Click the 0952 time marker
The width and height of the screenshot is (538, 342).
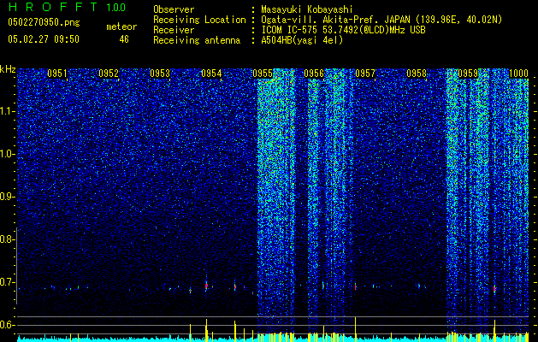pyautogui.click(x=109, y=74)
